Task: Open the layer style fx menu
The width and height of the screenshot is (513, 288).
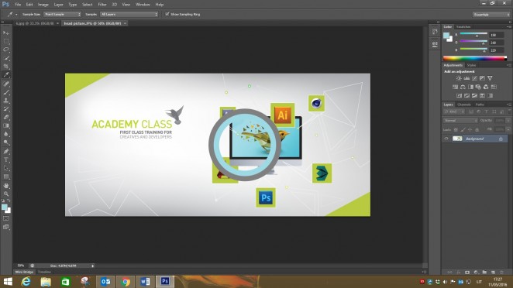Action: (458, 272)
